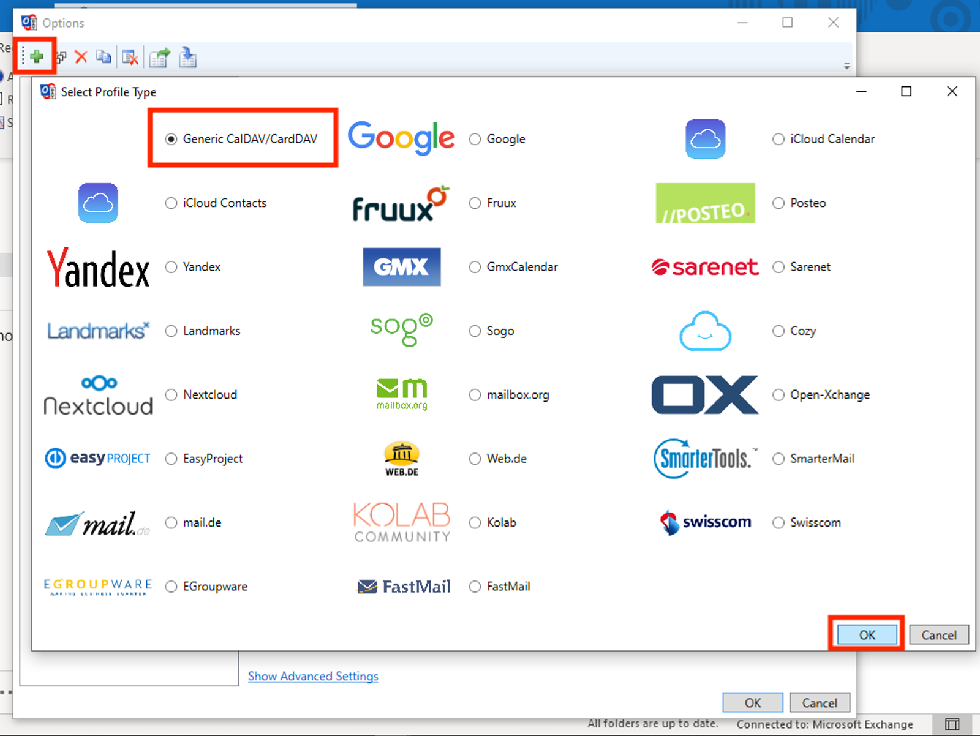The width and height of the screenshot is (980, 736).
Task: Add a new profile with the green plus icon
Action: click(x=37, y=57)
